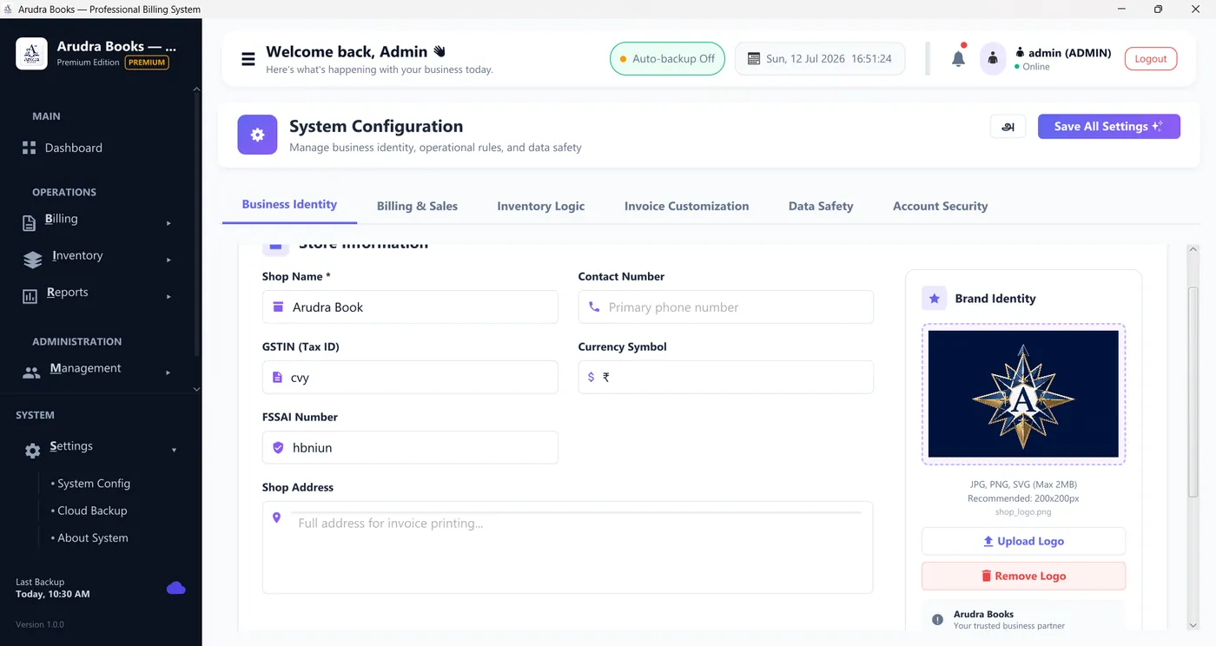This screenshot has width=1216, height=646.
Task: Switch to Billing & Sales tab
Action: coord(417,207)
